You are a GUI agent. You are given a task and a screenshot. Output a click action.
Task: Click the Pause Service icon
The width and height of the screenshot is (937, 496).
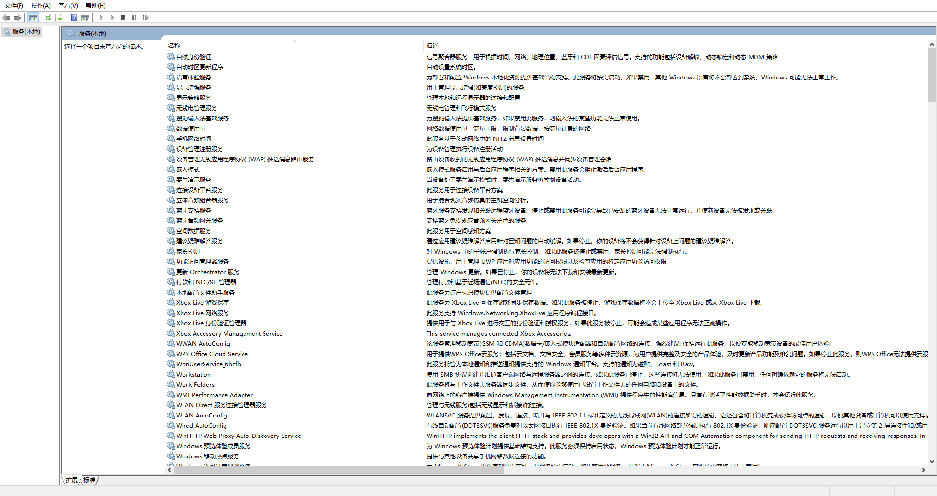[134, 18]
